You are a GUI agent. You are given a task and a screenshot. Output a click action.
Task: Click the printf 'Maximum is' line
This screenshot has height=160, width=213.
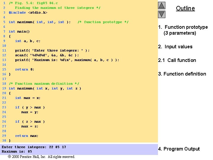tap(67, 60)
